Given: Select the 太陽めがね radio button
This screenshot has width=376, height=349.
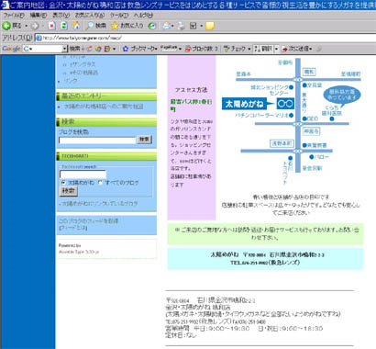Looking at the screenshot, I should 63,183.
